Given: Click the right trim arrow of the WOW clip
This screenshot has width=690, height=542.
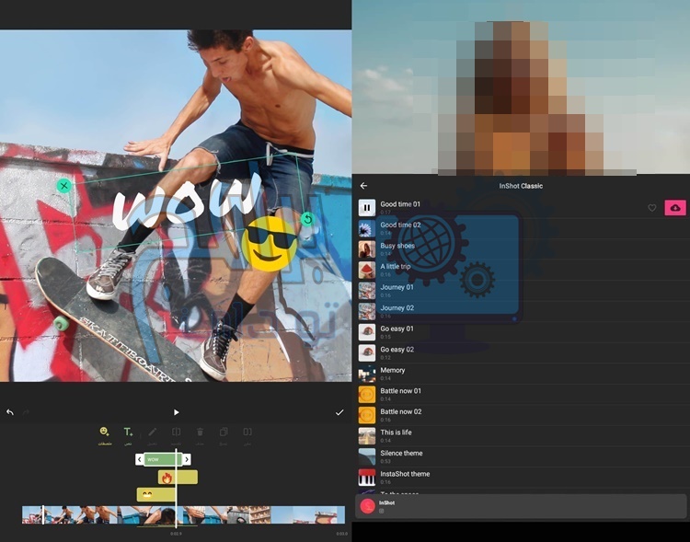Looking at the screenshot, I should click(x=187, y=459).
